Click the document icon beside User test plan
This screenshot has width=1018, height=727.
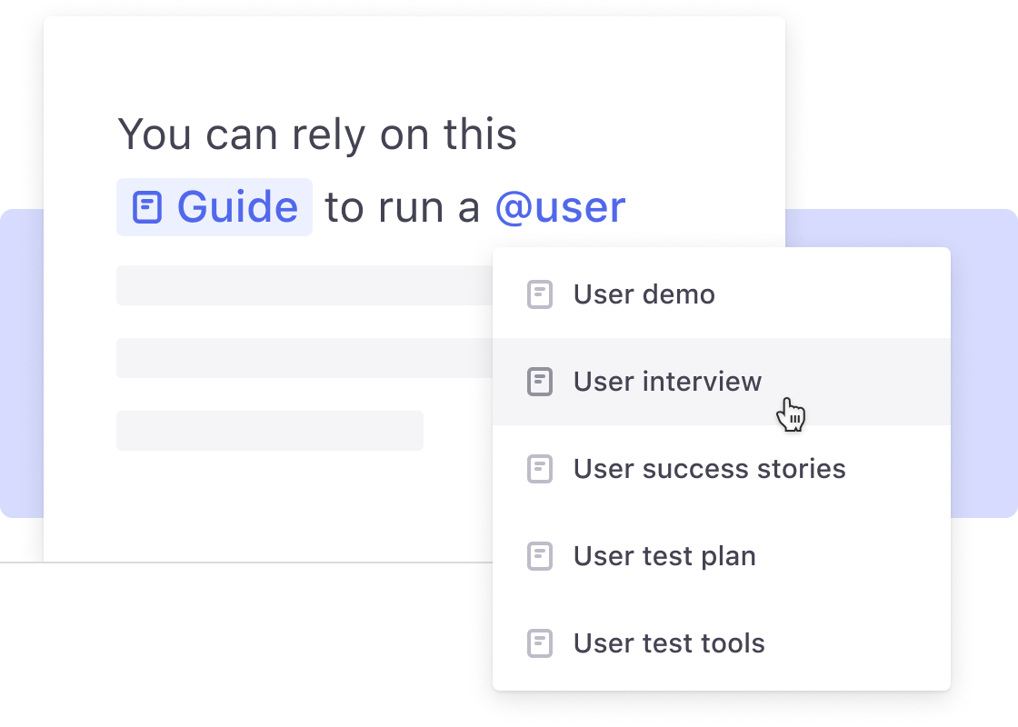click(540, 556)
